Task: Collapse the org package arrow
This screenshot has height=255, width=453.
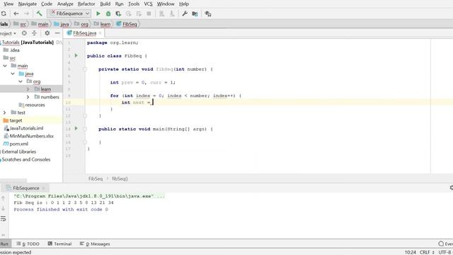Action: tap(21, 81)
